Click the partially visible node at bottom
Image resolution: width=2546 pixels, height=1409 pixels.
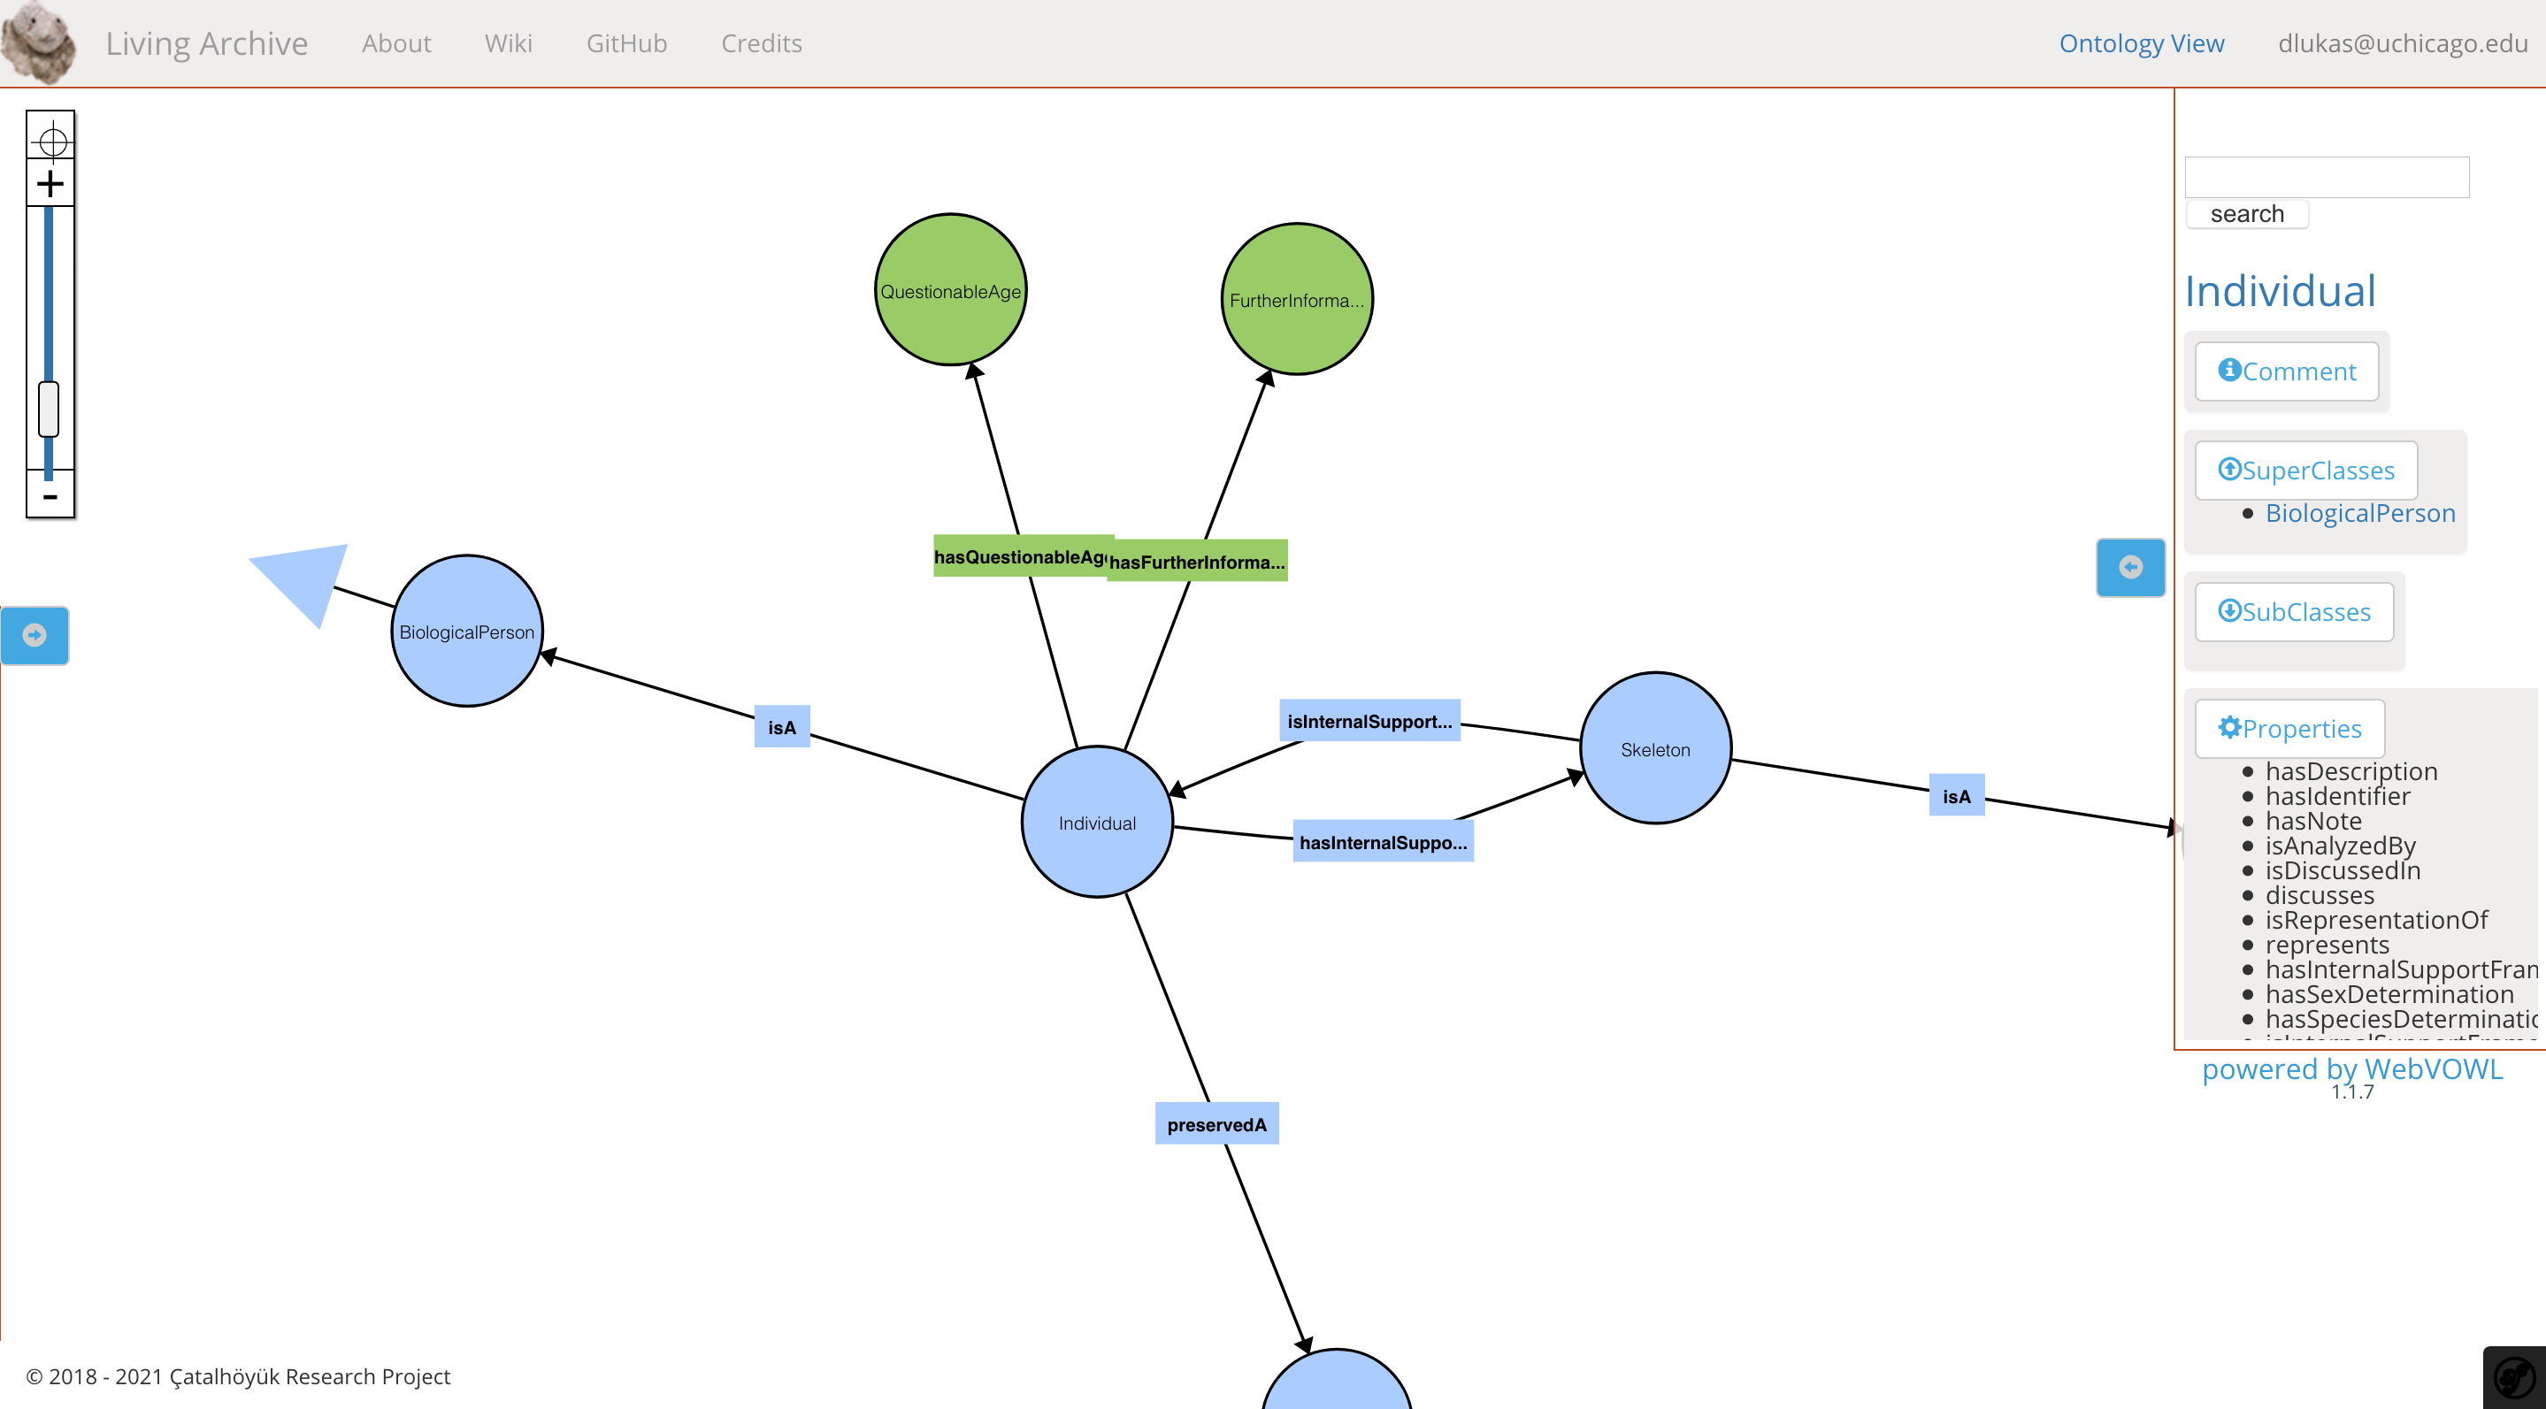click(1337, 1381)
